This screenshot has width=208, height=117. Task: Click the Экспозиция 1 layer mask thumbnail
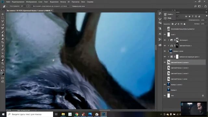coord(177,40)
